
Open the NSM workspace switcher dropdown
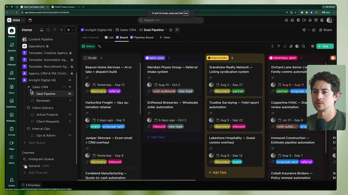coord(16,20)
